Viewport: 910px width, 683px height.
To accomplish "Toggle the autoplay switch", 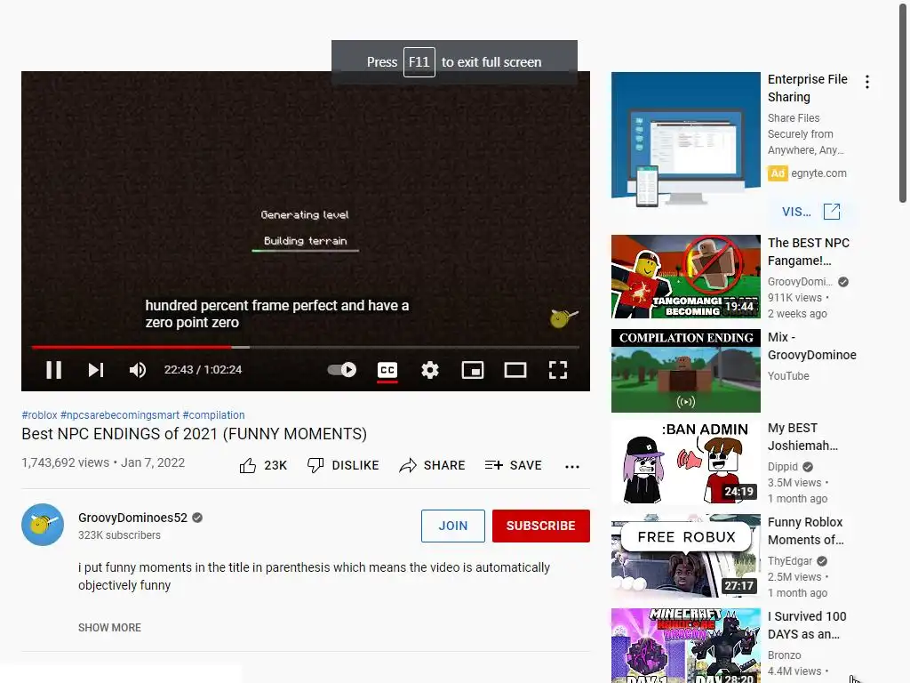I will (x=342, y=370).
